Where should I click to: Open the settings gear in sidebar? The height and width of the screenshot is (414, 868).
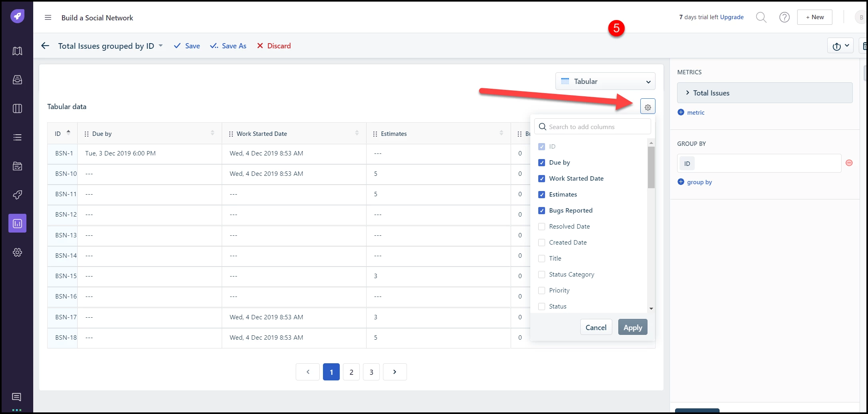(17, 253)
